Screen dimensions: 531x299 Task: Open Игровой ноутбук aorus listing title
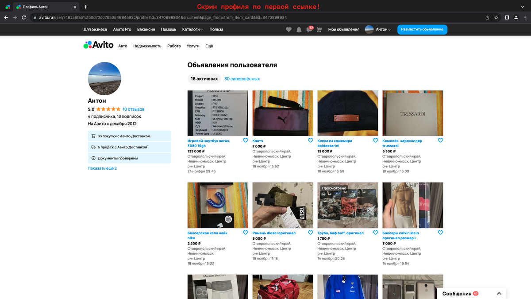click(x=209, y=143)
